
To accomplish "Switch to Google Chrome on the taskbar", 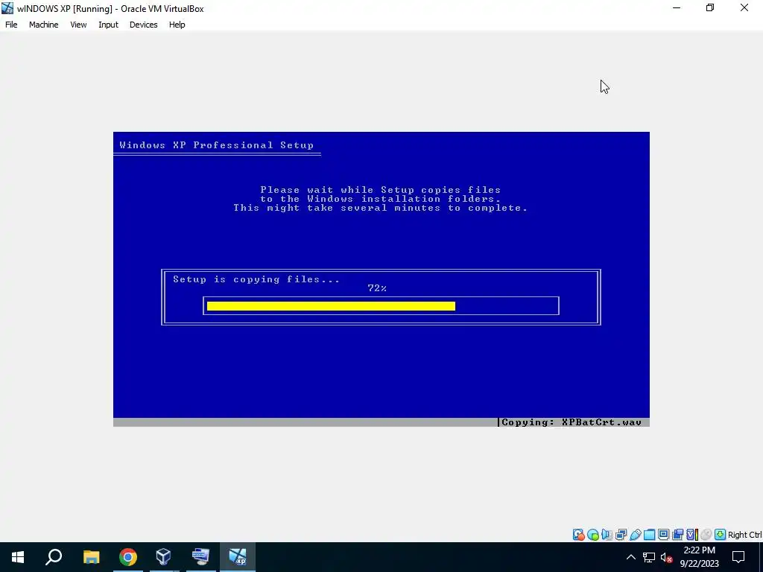I will pos(128,557).
